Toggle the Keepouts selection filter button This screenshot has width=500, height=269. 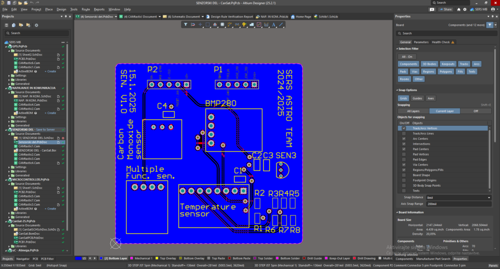448,64
